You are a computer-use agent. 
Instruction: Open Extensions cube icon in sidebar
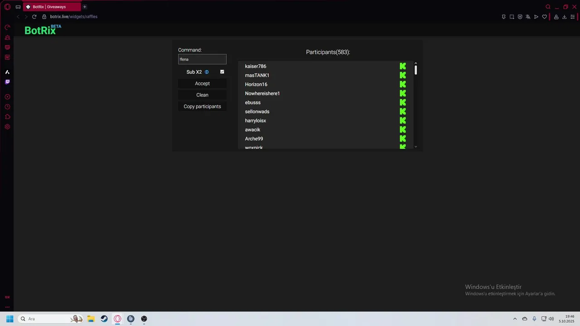[7, 117]
